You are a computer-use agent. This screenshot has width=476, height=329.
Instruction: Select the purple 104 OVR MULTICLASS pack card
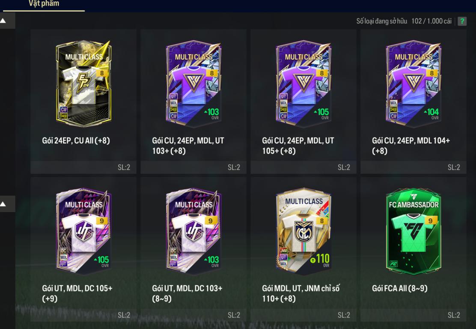point(414,84)
